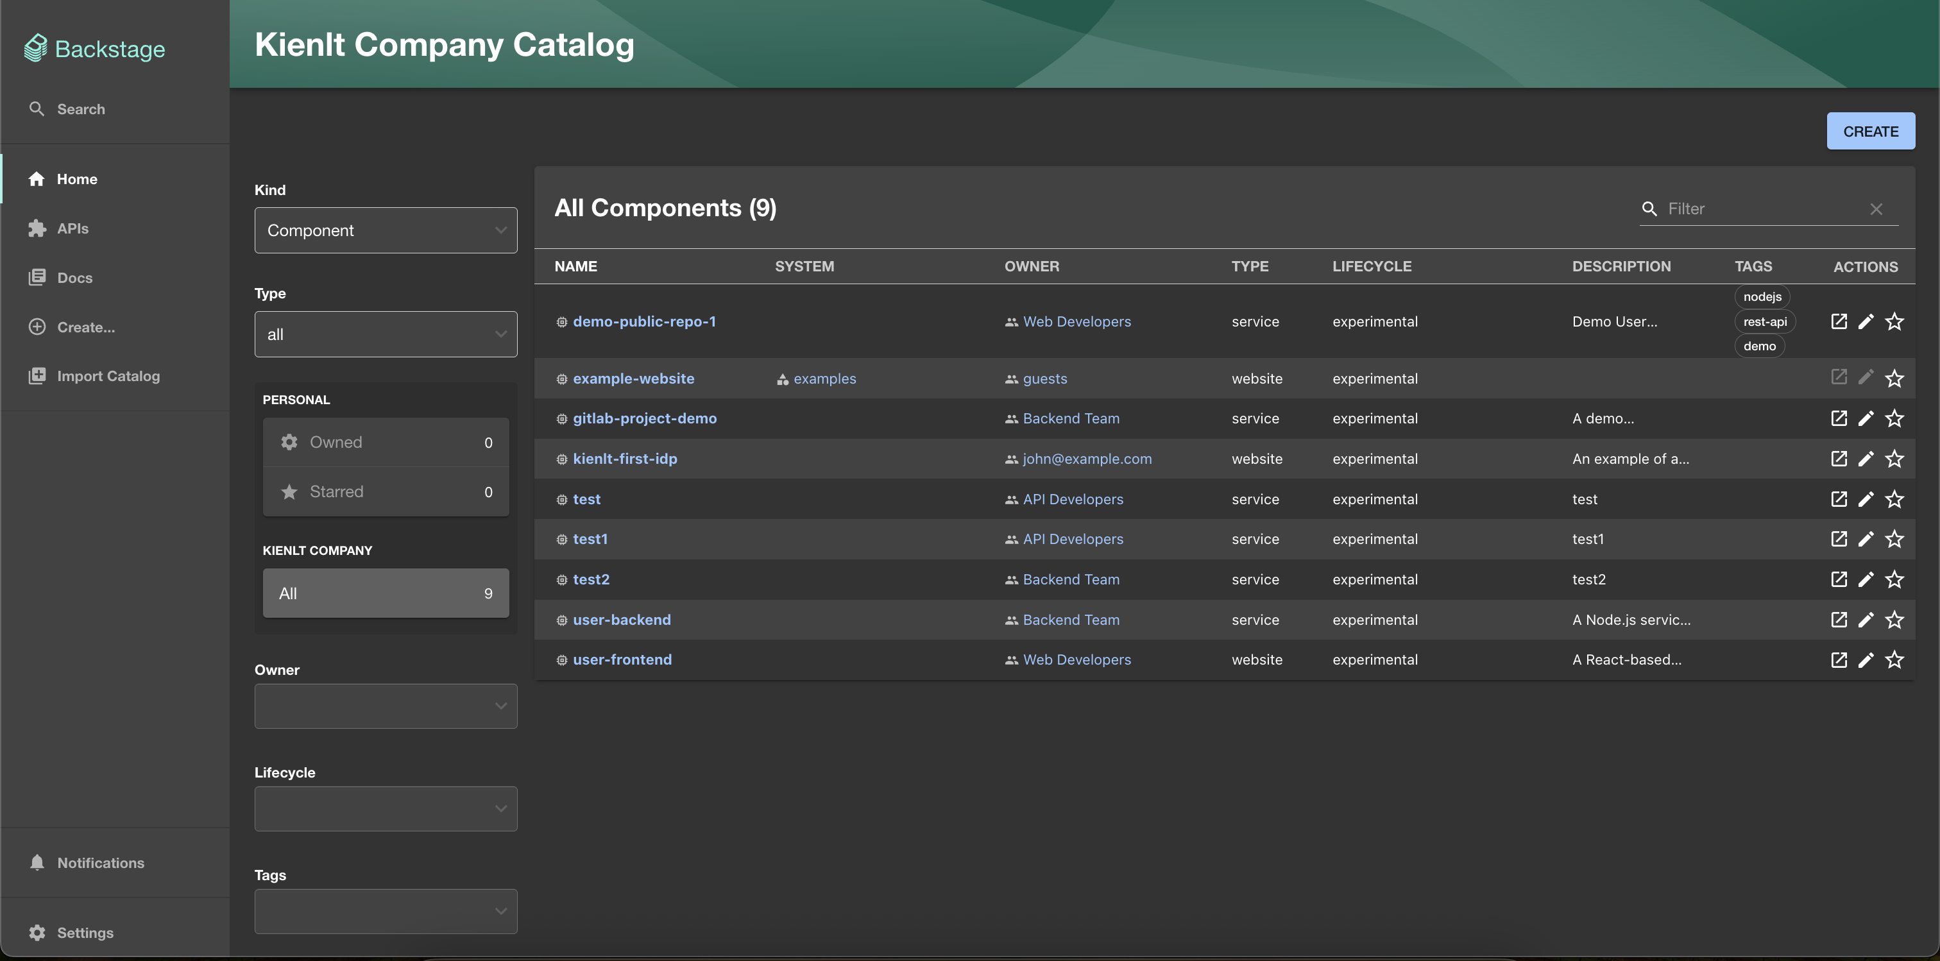Expand the Kind Component dropdown
Viewport: 1940px width, 961px height.
(386, 230)
